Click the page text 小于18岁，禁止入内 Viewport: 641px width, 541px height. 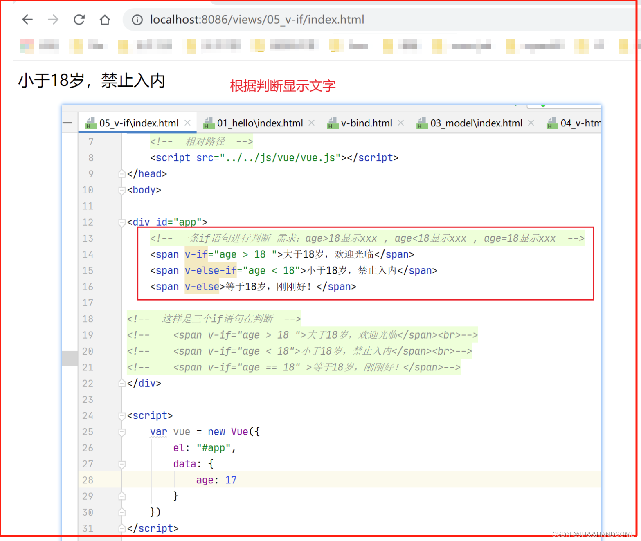pyautogui.click(x=92, y=80)
